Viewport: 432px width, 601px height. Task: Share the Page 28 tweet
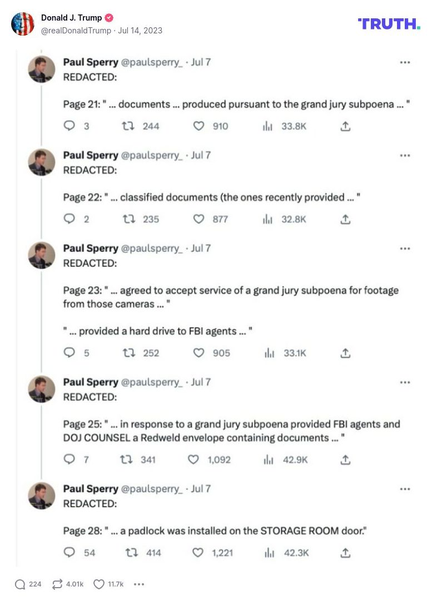345,553
